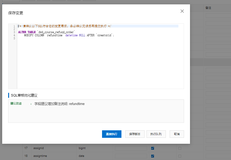This screenshot has height=160, width=231.
Task: Click the bigint type cell
Action: coord(95,148)
